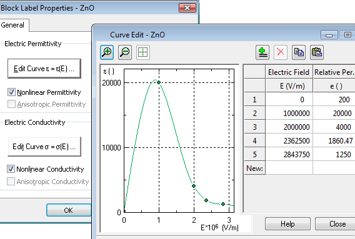The width and height of the screenshot is (355, 239).
Task: Toggle Nonlinear Permittivity checkbox
Action: click(11, 92)
